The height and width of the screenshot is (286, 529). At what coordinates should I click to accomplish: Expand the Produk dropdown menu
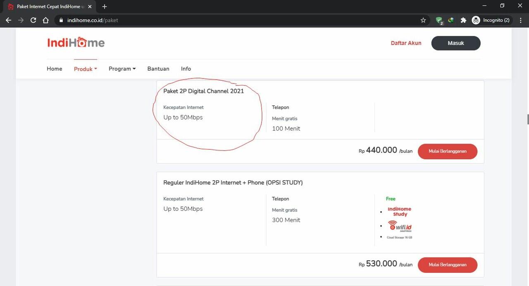(86, 69)
